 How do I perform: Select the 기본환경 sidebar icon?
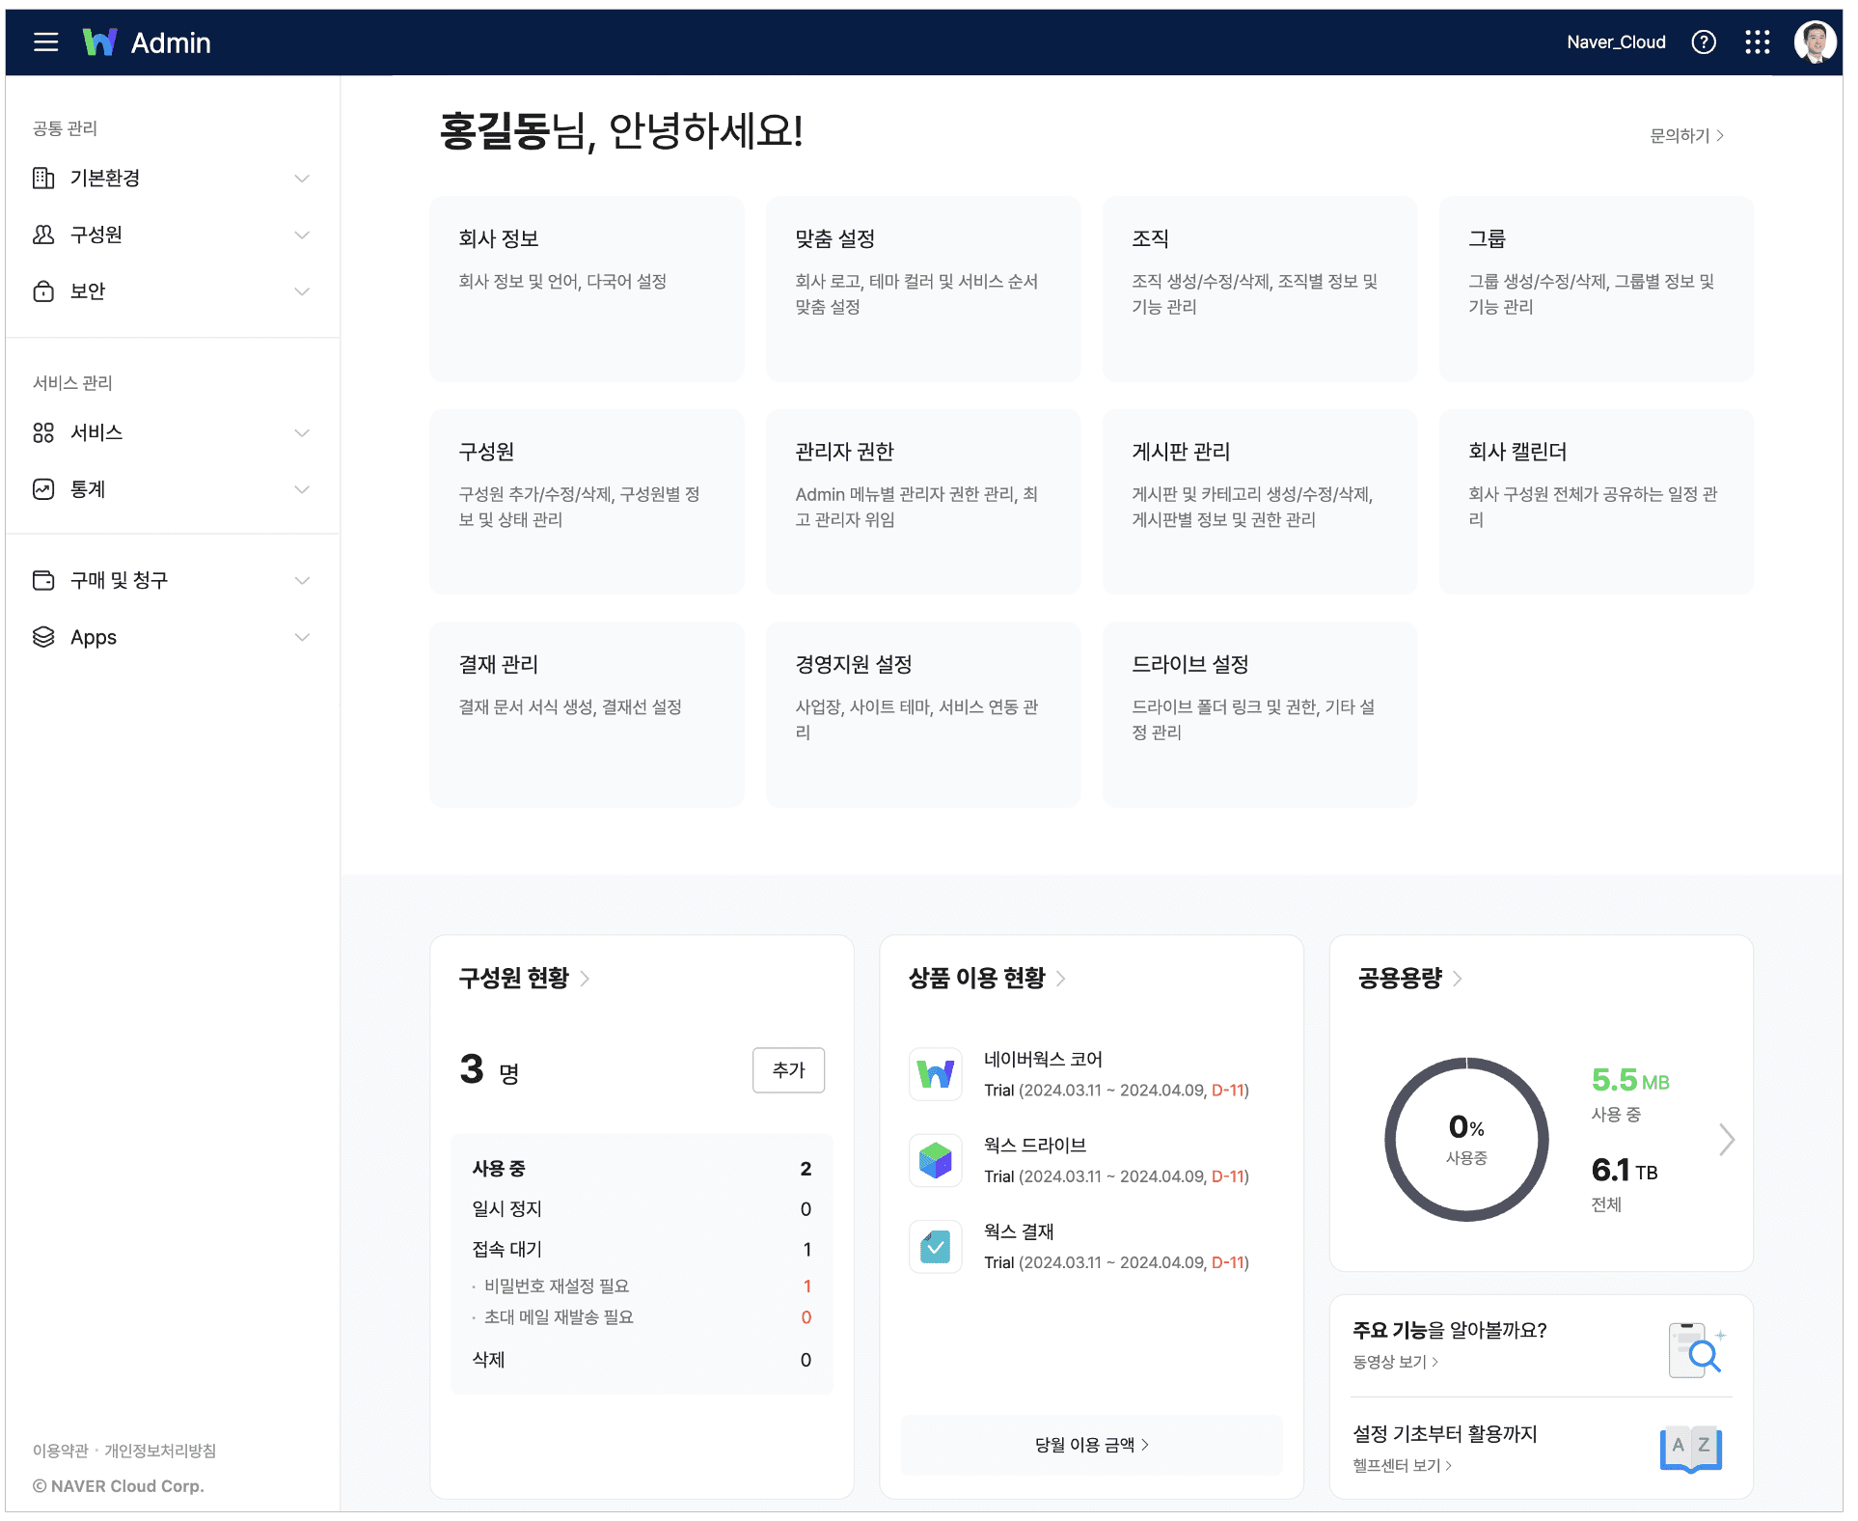click(x=43, y=178)
